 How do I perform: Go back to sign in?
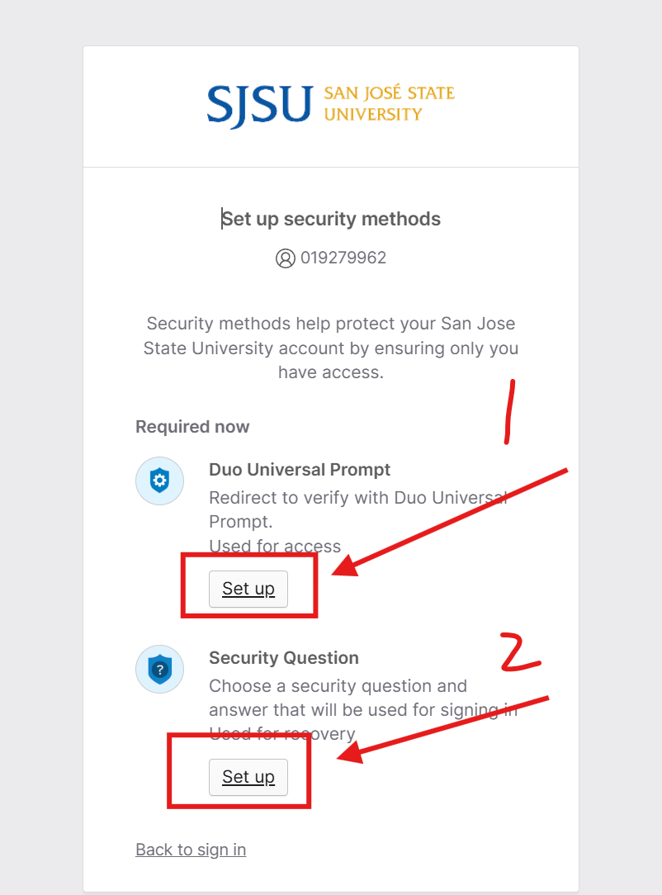191,850
